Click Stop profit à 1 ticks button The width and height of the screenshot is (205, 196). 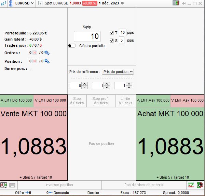click(x=101, y=101)
